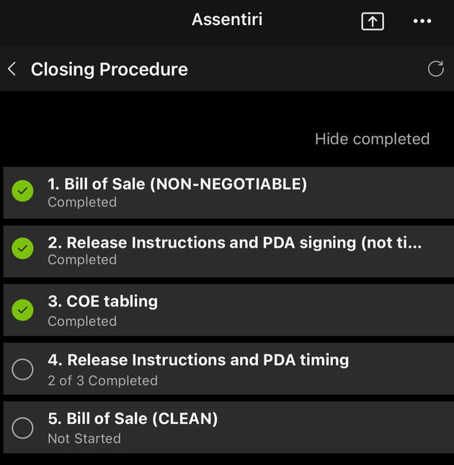Tap the Completed status under COE tabling

coord(82,321)
